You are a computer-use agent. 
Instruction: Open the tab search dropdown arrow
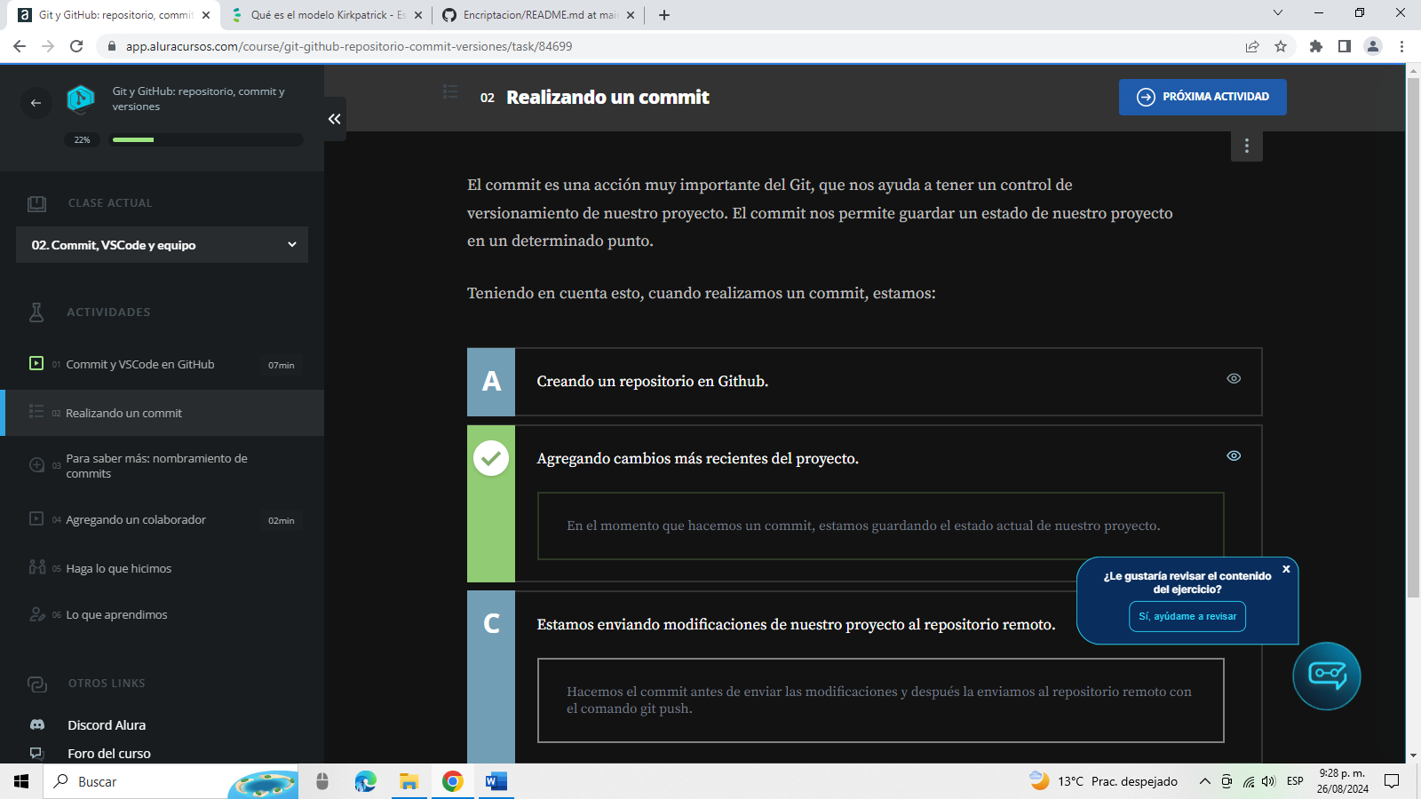[1278, 12]
